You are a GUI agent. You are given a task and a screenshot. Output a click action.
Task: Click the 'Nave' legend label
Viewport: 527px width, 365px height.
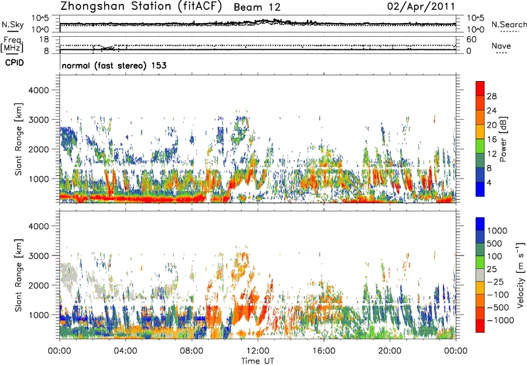pyautogui.click(x=501, y=45)
